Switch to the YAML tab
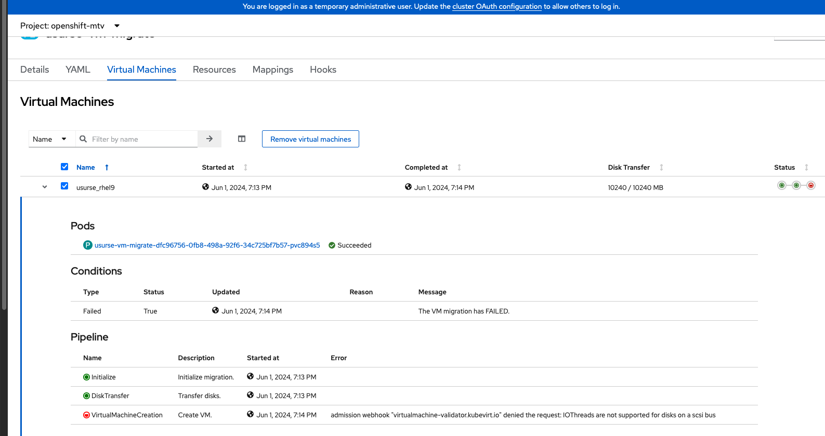 point(78,70)
